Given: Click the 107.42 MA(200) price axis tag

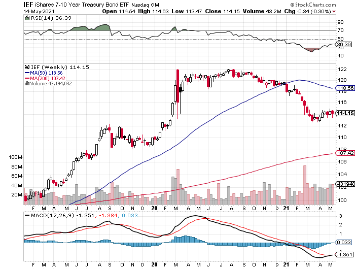Looking at the screenshot, I should [345, 153].
